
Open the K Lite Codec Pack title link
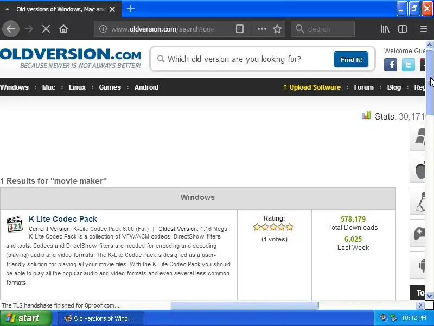tap(63, 219)
